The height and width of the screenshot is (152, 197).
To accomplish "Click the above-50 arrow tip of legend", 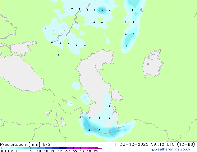I will [98, 148].
